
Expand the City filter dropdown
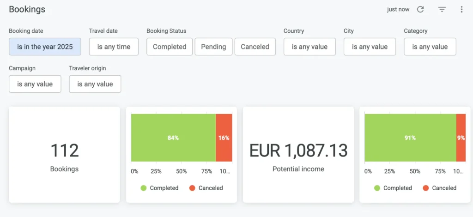[370, 47]
